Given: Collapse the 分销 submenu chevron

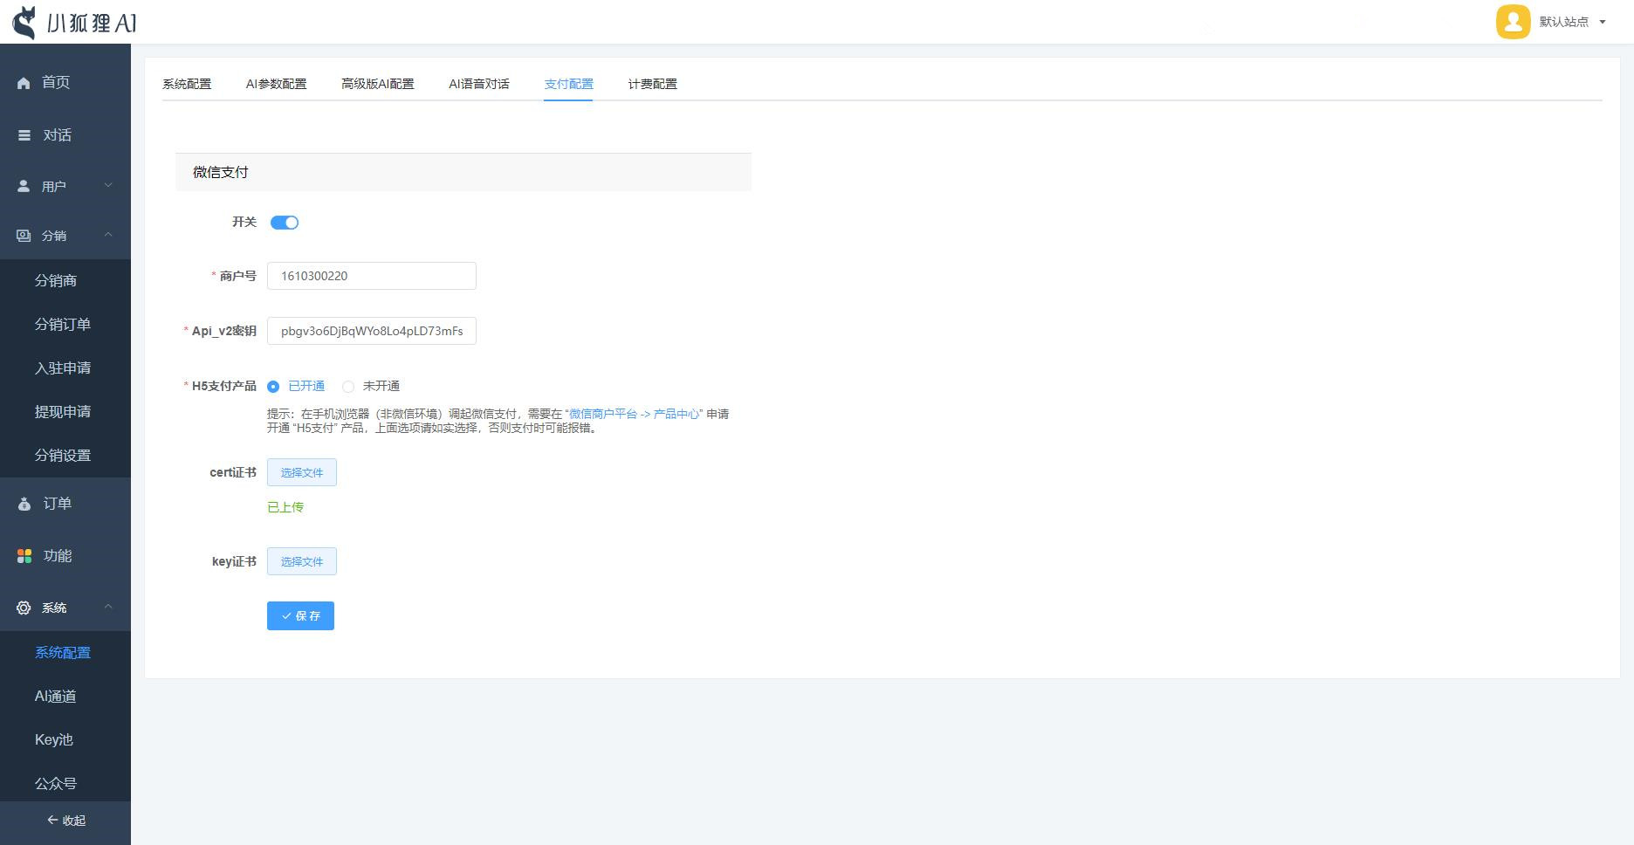Looking at the screenshot, I should [x=108, y=235].
